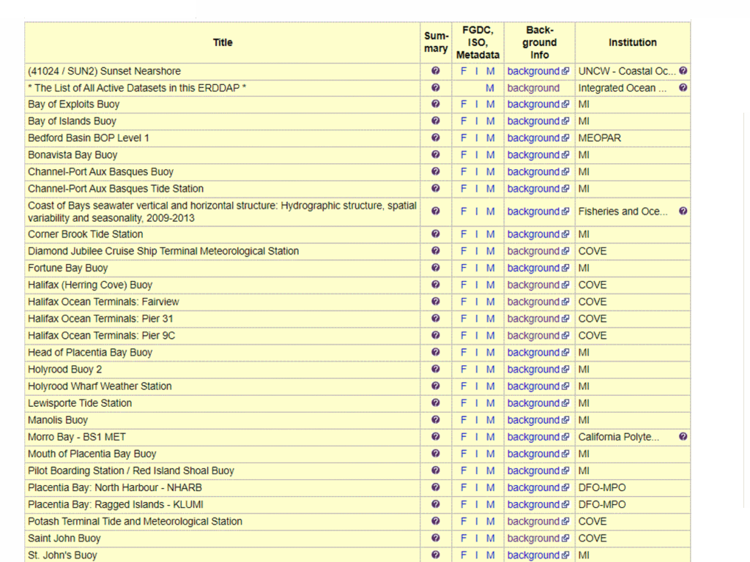This screenshot has width=750, height=562.
Task: Open summary icon for Saint John Buoy
Action: (x=436, y=539)
